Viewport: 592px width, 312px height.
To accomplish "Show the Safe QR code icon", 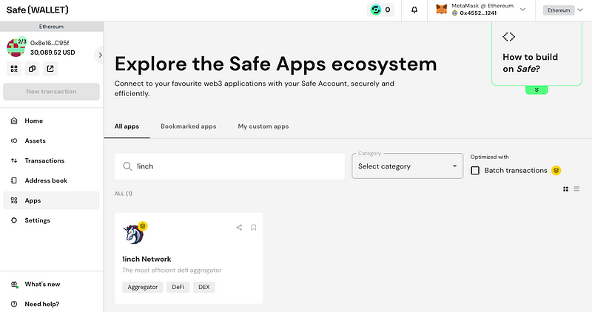I will [14, 69].
